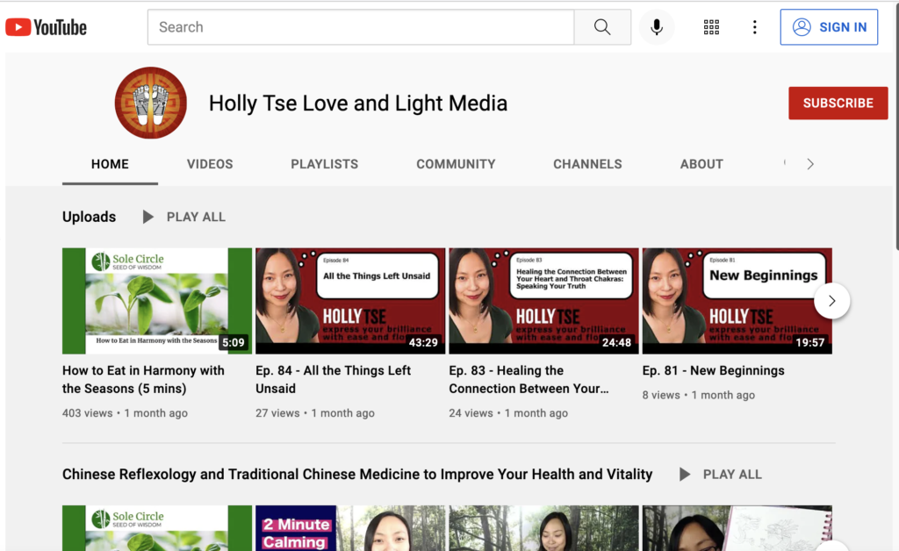
Task: Play all videos in Uploads
Action: (184, 217)
